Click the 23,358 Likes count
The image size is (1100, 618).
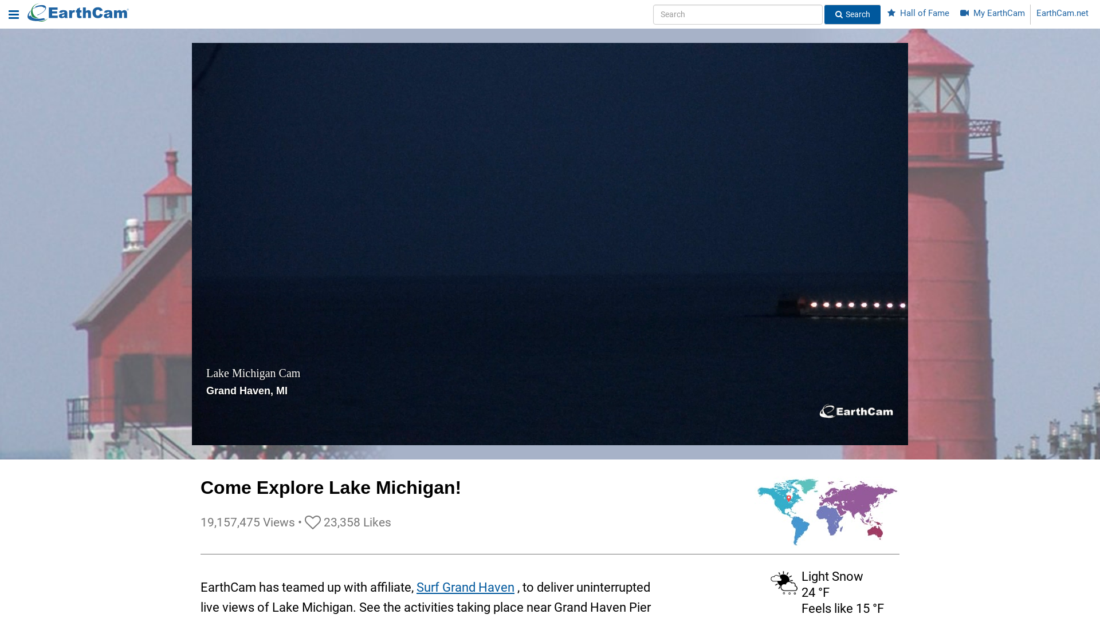click(357, 522)
